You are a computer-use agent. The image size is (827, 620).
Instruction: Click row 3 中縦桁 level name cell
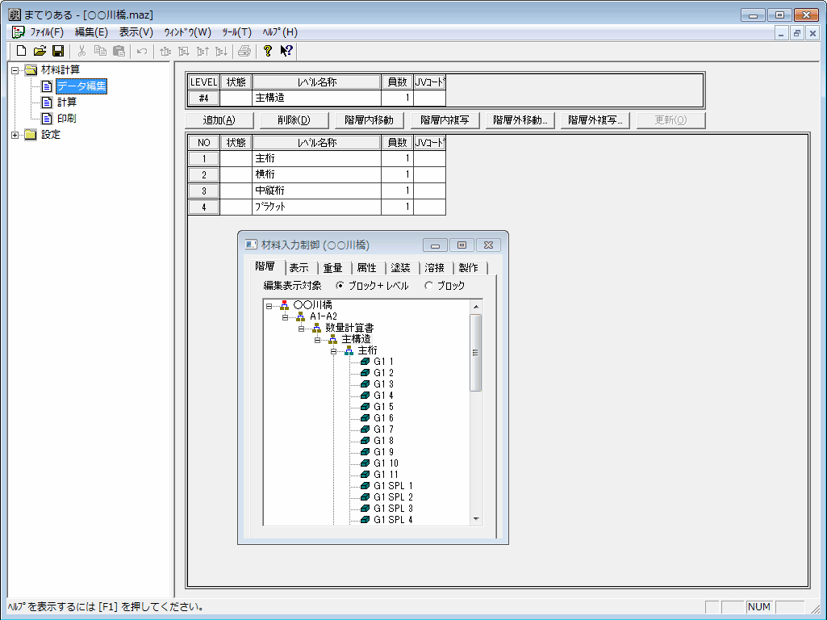click(x=315, y=191)
